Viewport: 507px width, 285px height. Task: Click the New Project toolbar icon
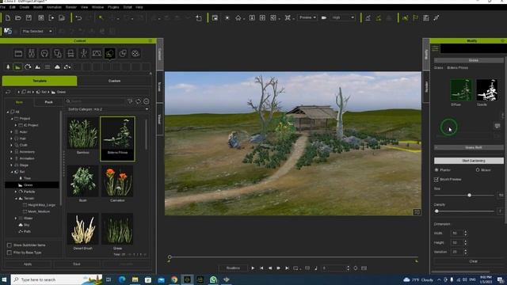[8, 18]
